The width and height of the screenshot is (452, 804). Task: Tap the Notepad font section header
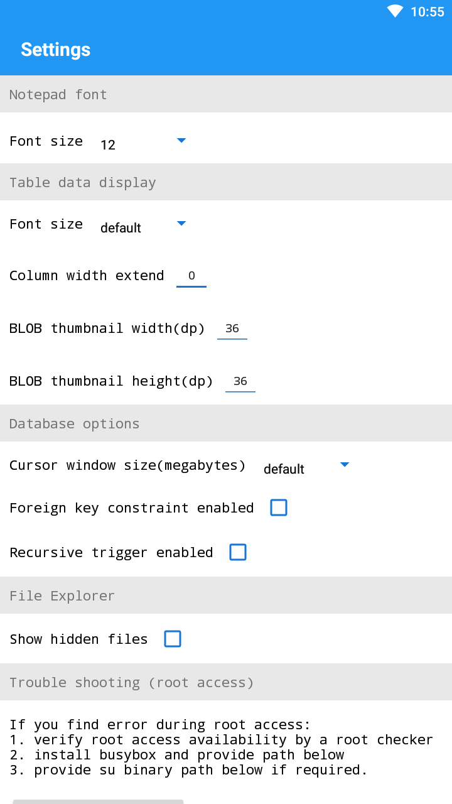[x=226, y=94]
